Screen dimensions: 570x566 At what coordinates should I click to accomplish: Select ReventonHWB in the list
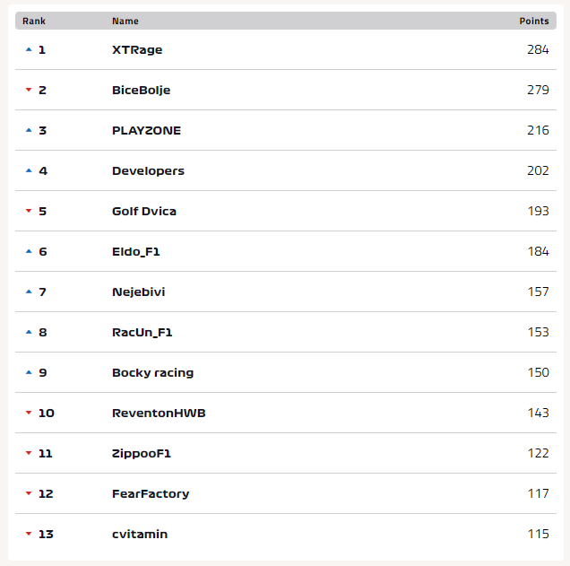(159, 414)
